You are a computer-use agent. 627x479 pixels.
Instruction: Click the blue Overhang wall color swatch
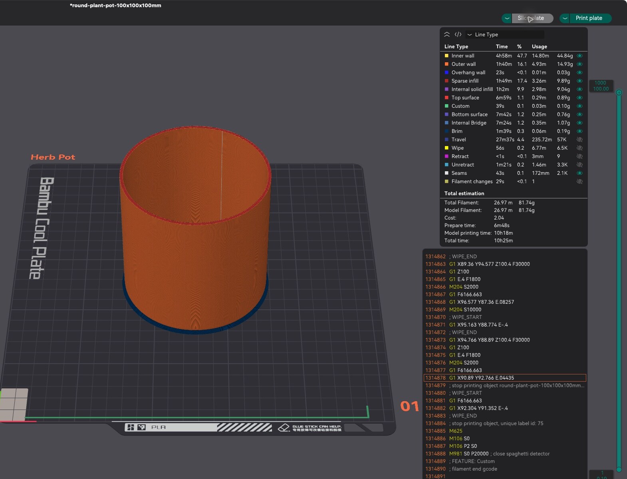coord(446,73)
